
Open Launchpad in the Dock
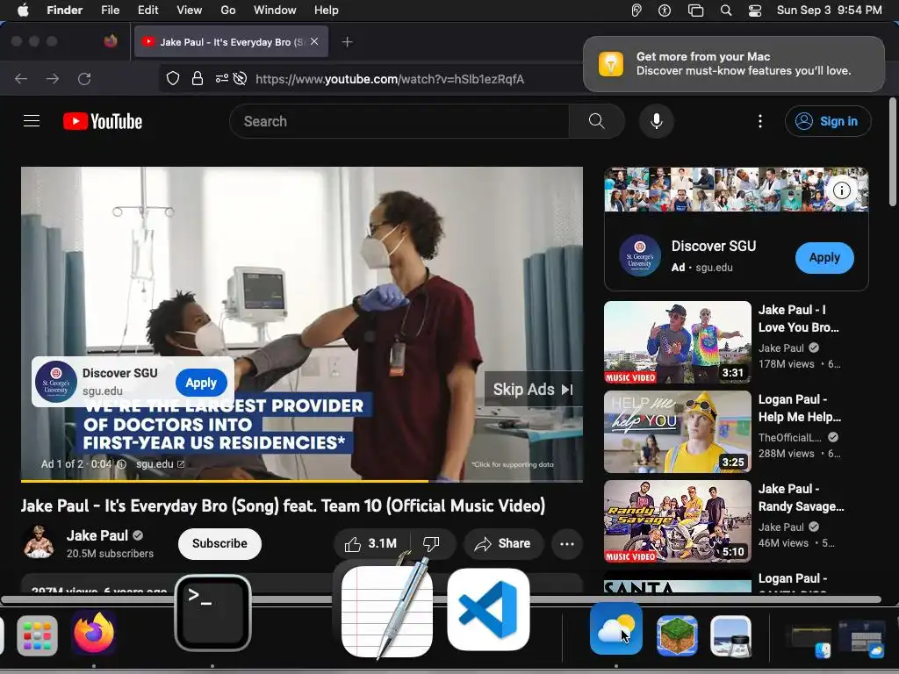coord(37,635)
